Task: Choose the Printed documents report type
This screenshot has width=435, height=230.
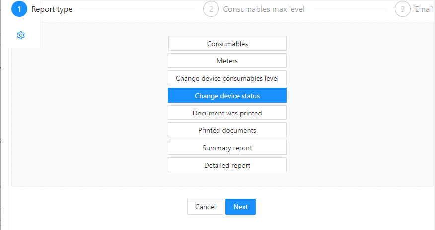Action: point(227,130)
